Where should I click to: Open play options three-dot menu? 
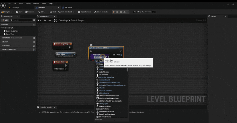coord(128,12)
